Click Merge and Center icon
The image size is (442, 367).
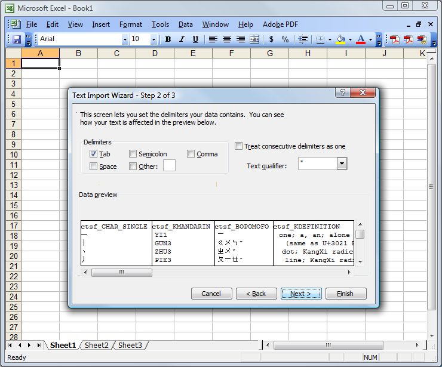tap(254, 39)
